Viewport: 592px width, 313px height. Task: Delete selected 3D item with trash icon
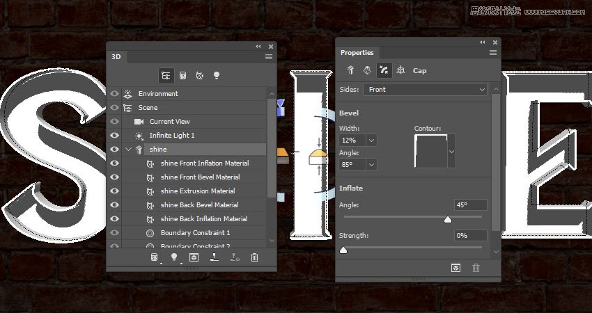click(254, 257)
